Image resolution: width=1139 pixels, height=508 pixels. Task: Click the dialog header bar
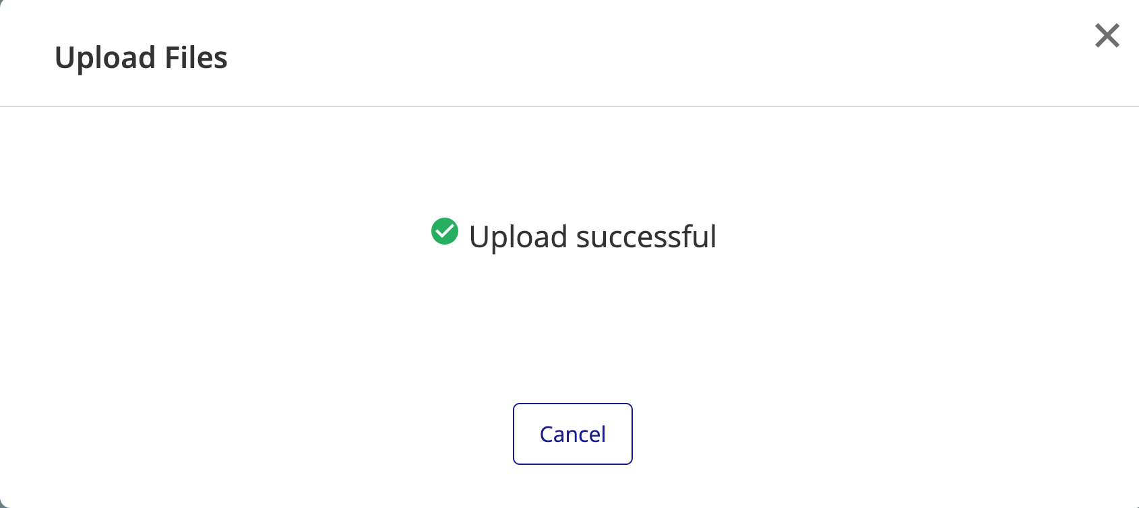click(x=569, y=54)
